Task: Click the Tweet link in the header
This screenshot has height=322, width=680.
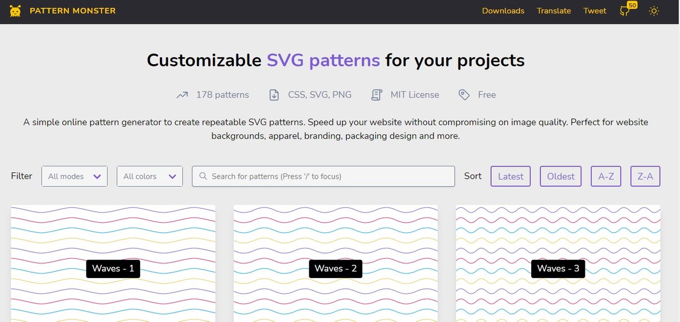Action: 594,11
